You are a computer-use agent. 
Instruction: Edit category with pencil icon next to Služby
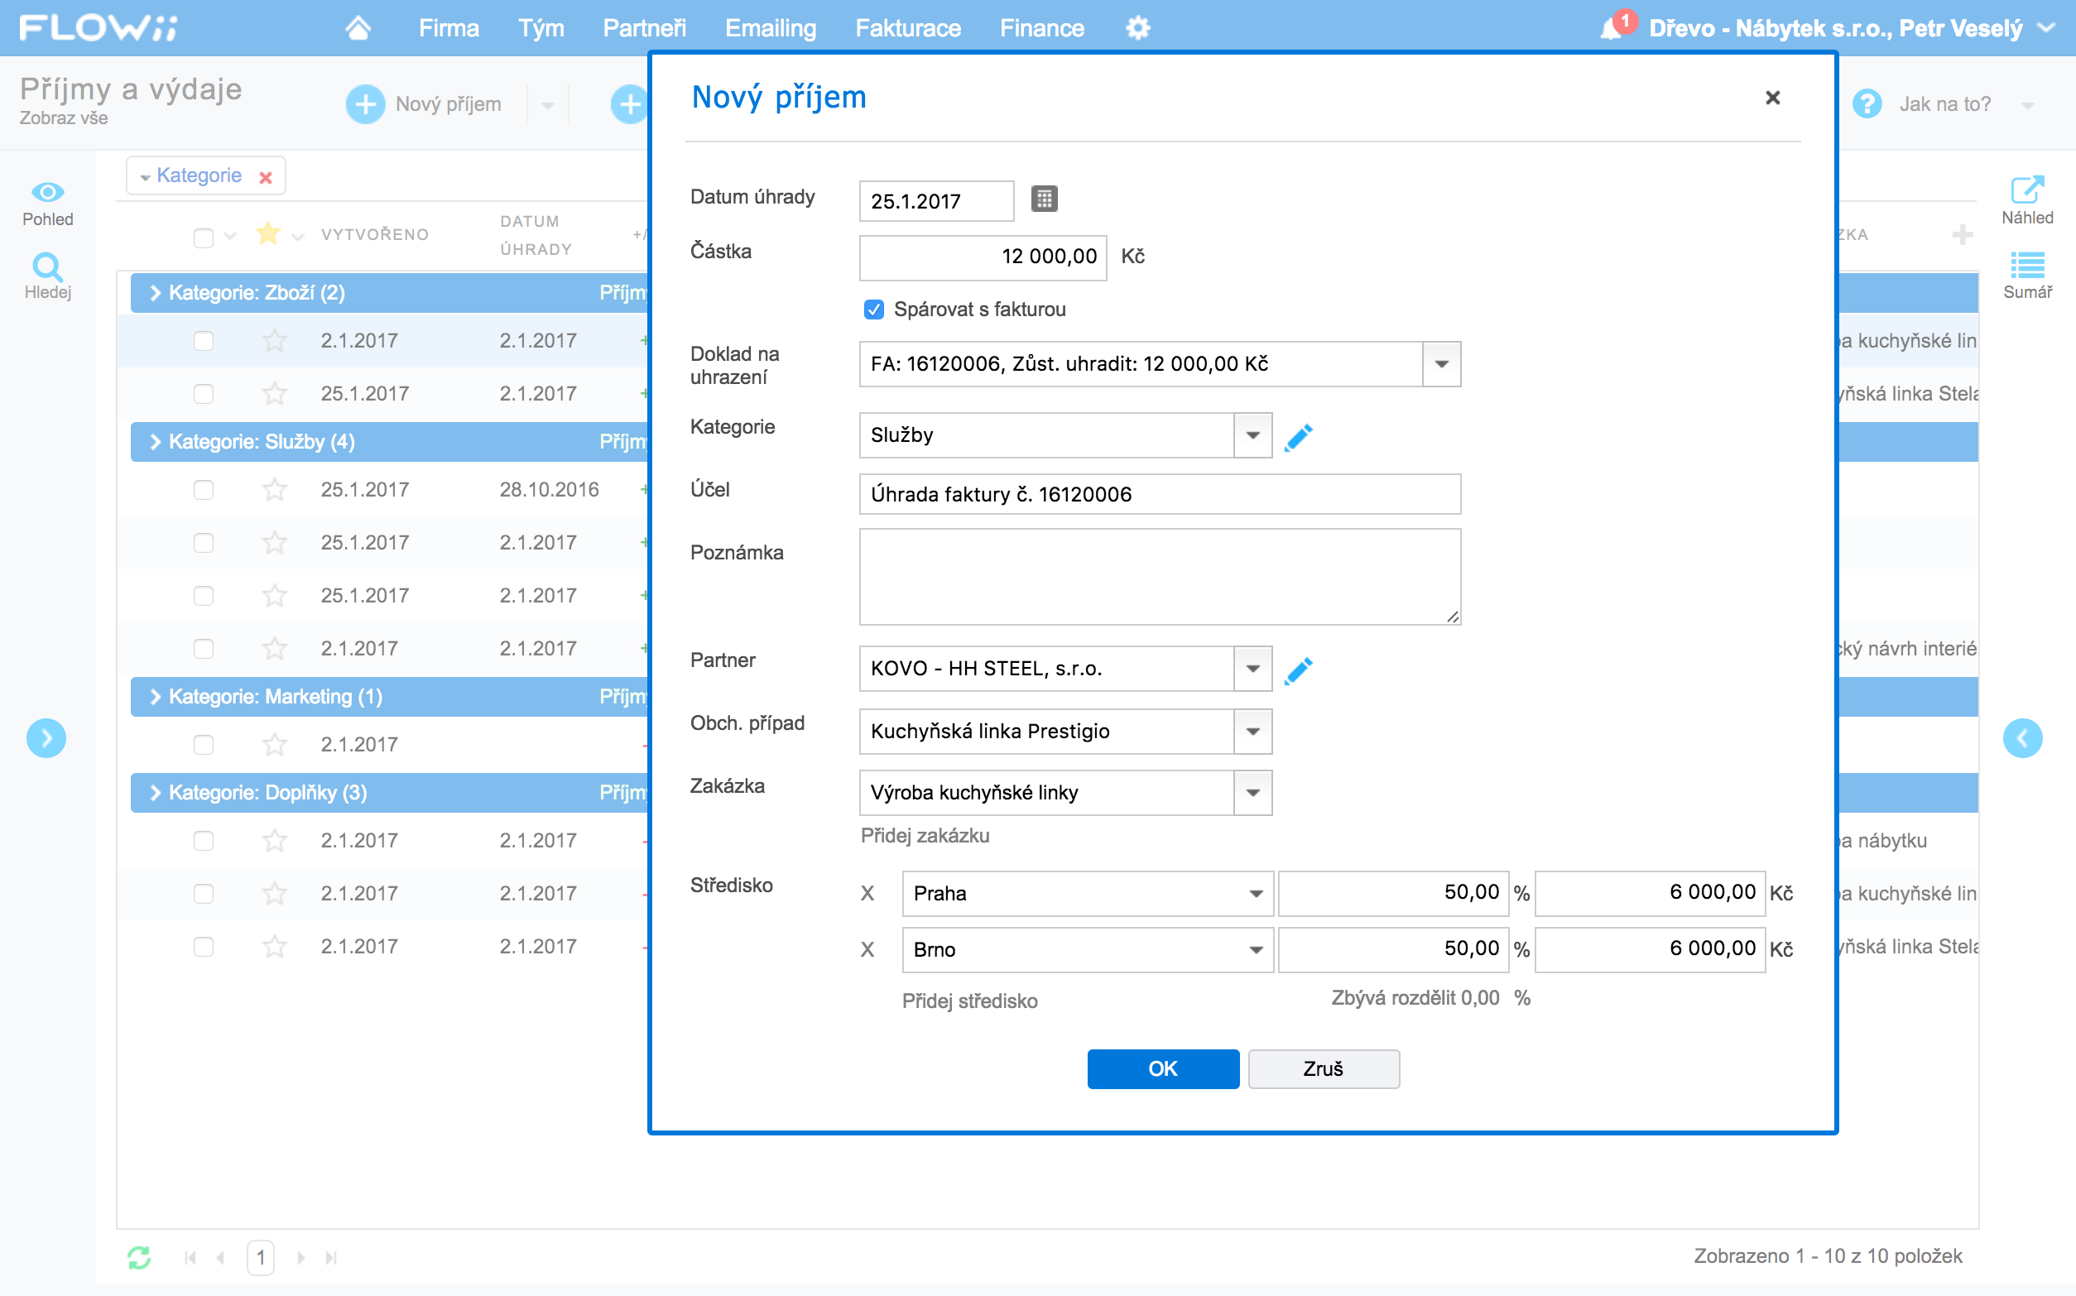pyautogui.click(x=1298, y=436)
